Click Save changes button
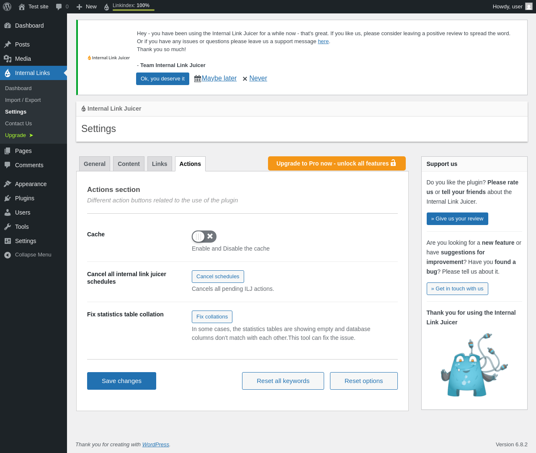This screenshot has height=453, width=536. click(121, 381)
